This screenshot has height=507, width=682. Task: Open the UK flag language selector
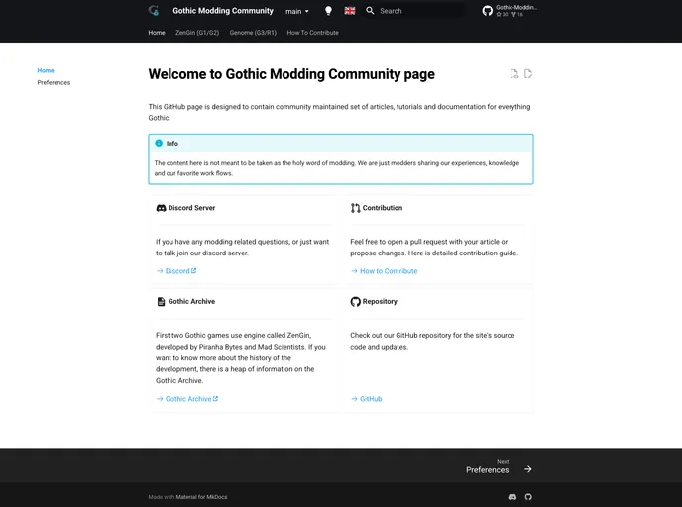tap(350, 11)
